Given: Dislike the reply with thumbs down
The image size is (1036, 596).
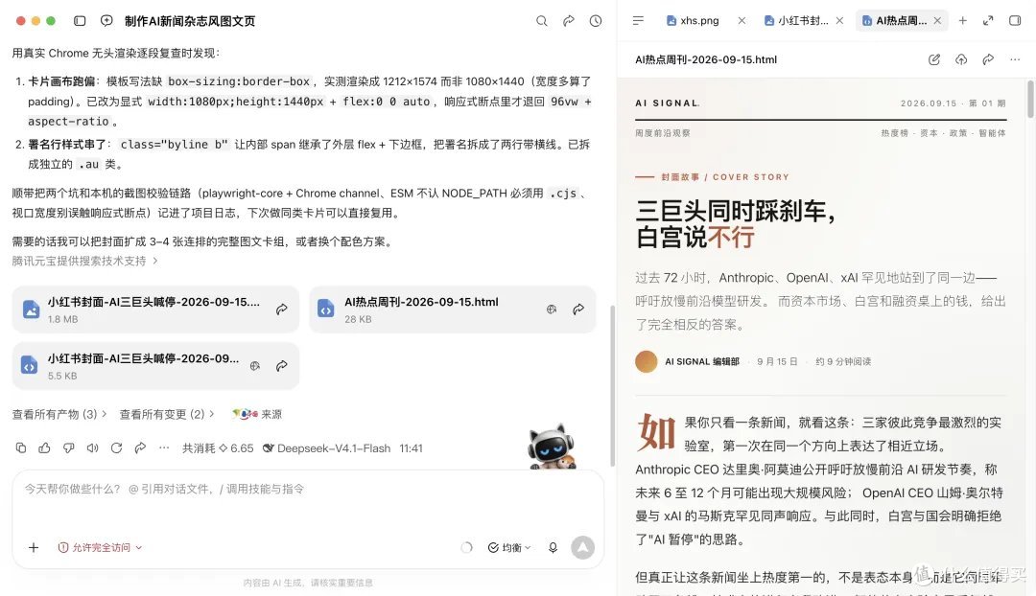Looking at the screenshot, I should (x=69, y=448).
